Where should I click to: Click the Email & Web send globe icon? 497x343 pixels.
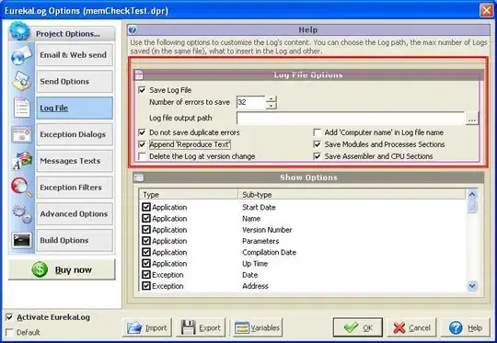click(21, 55)
